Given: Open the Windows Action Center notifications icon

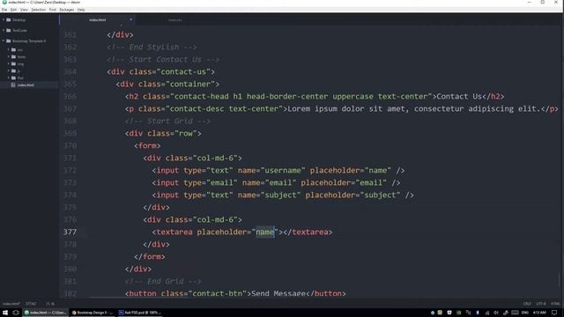Looking at the screenshot, I should click(x=554, y=313).
